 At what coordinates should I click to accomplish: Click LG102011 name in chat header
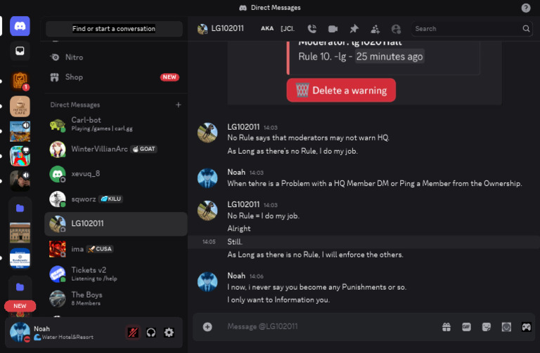(x=227, y=28)
